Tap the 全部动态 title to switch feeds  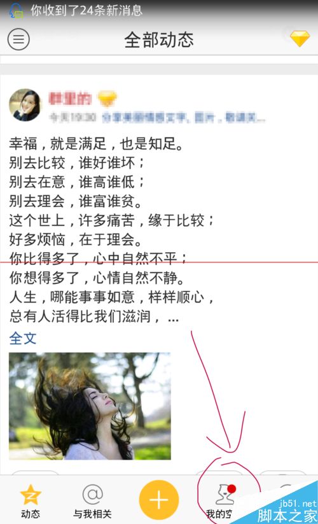click(x=159, y=39)
